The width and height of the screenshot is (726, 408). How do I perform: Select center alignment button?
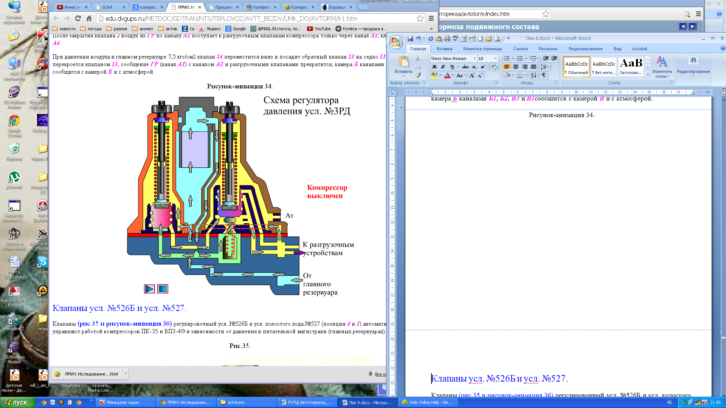pos(516,67)
